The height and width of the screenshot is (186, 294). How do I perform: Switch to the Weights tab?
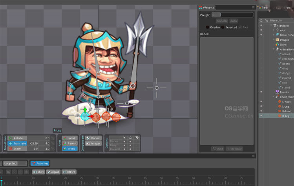pyautogui.click(x=206, y=7)
